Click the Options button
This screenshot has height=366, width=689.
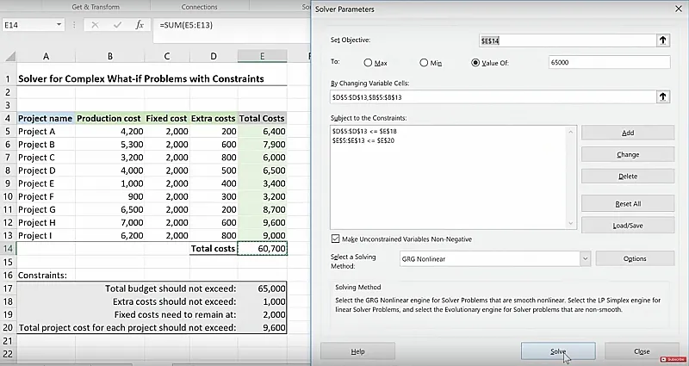634,258
